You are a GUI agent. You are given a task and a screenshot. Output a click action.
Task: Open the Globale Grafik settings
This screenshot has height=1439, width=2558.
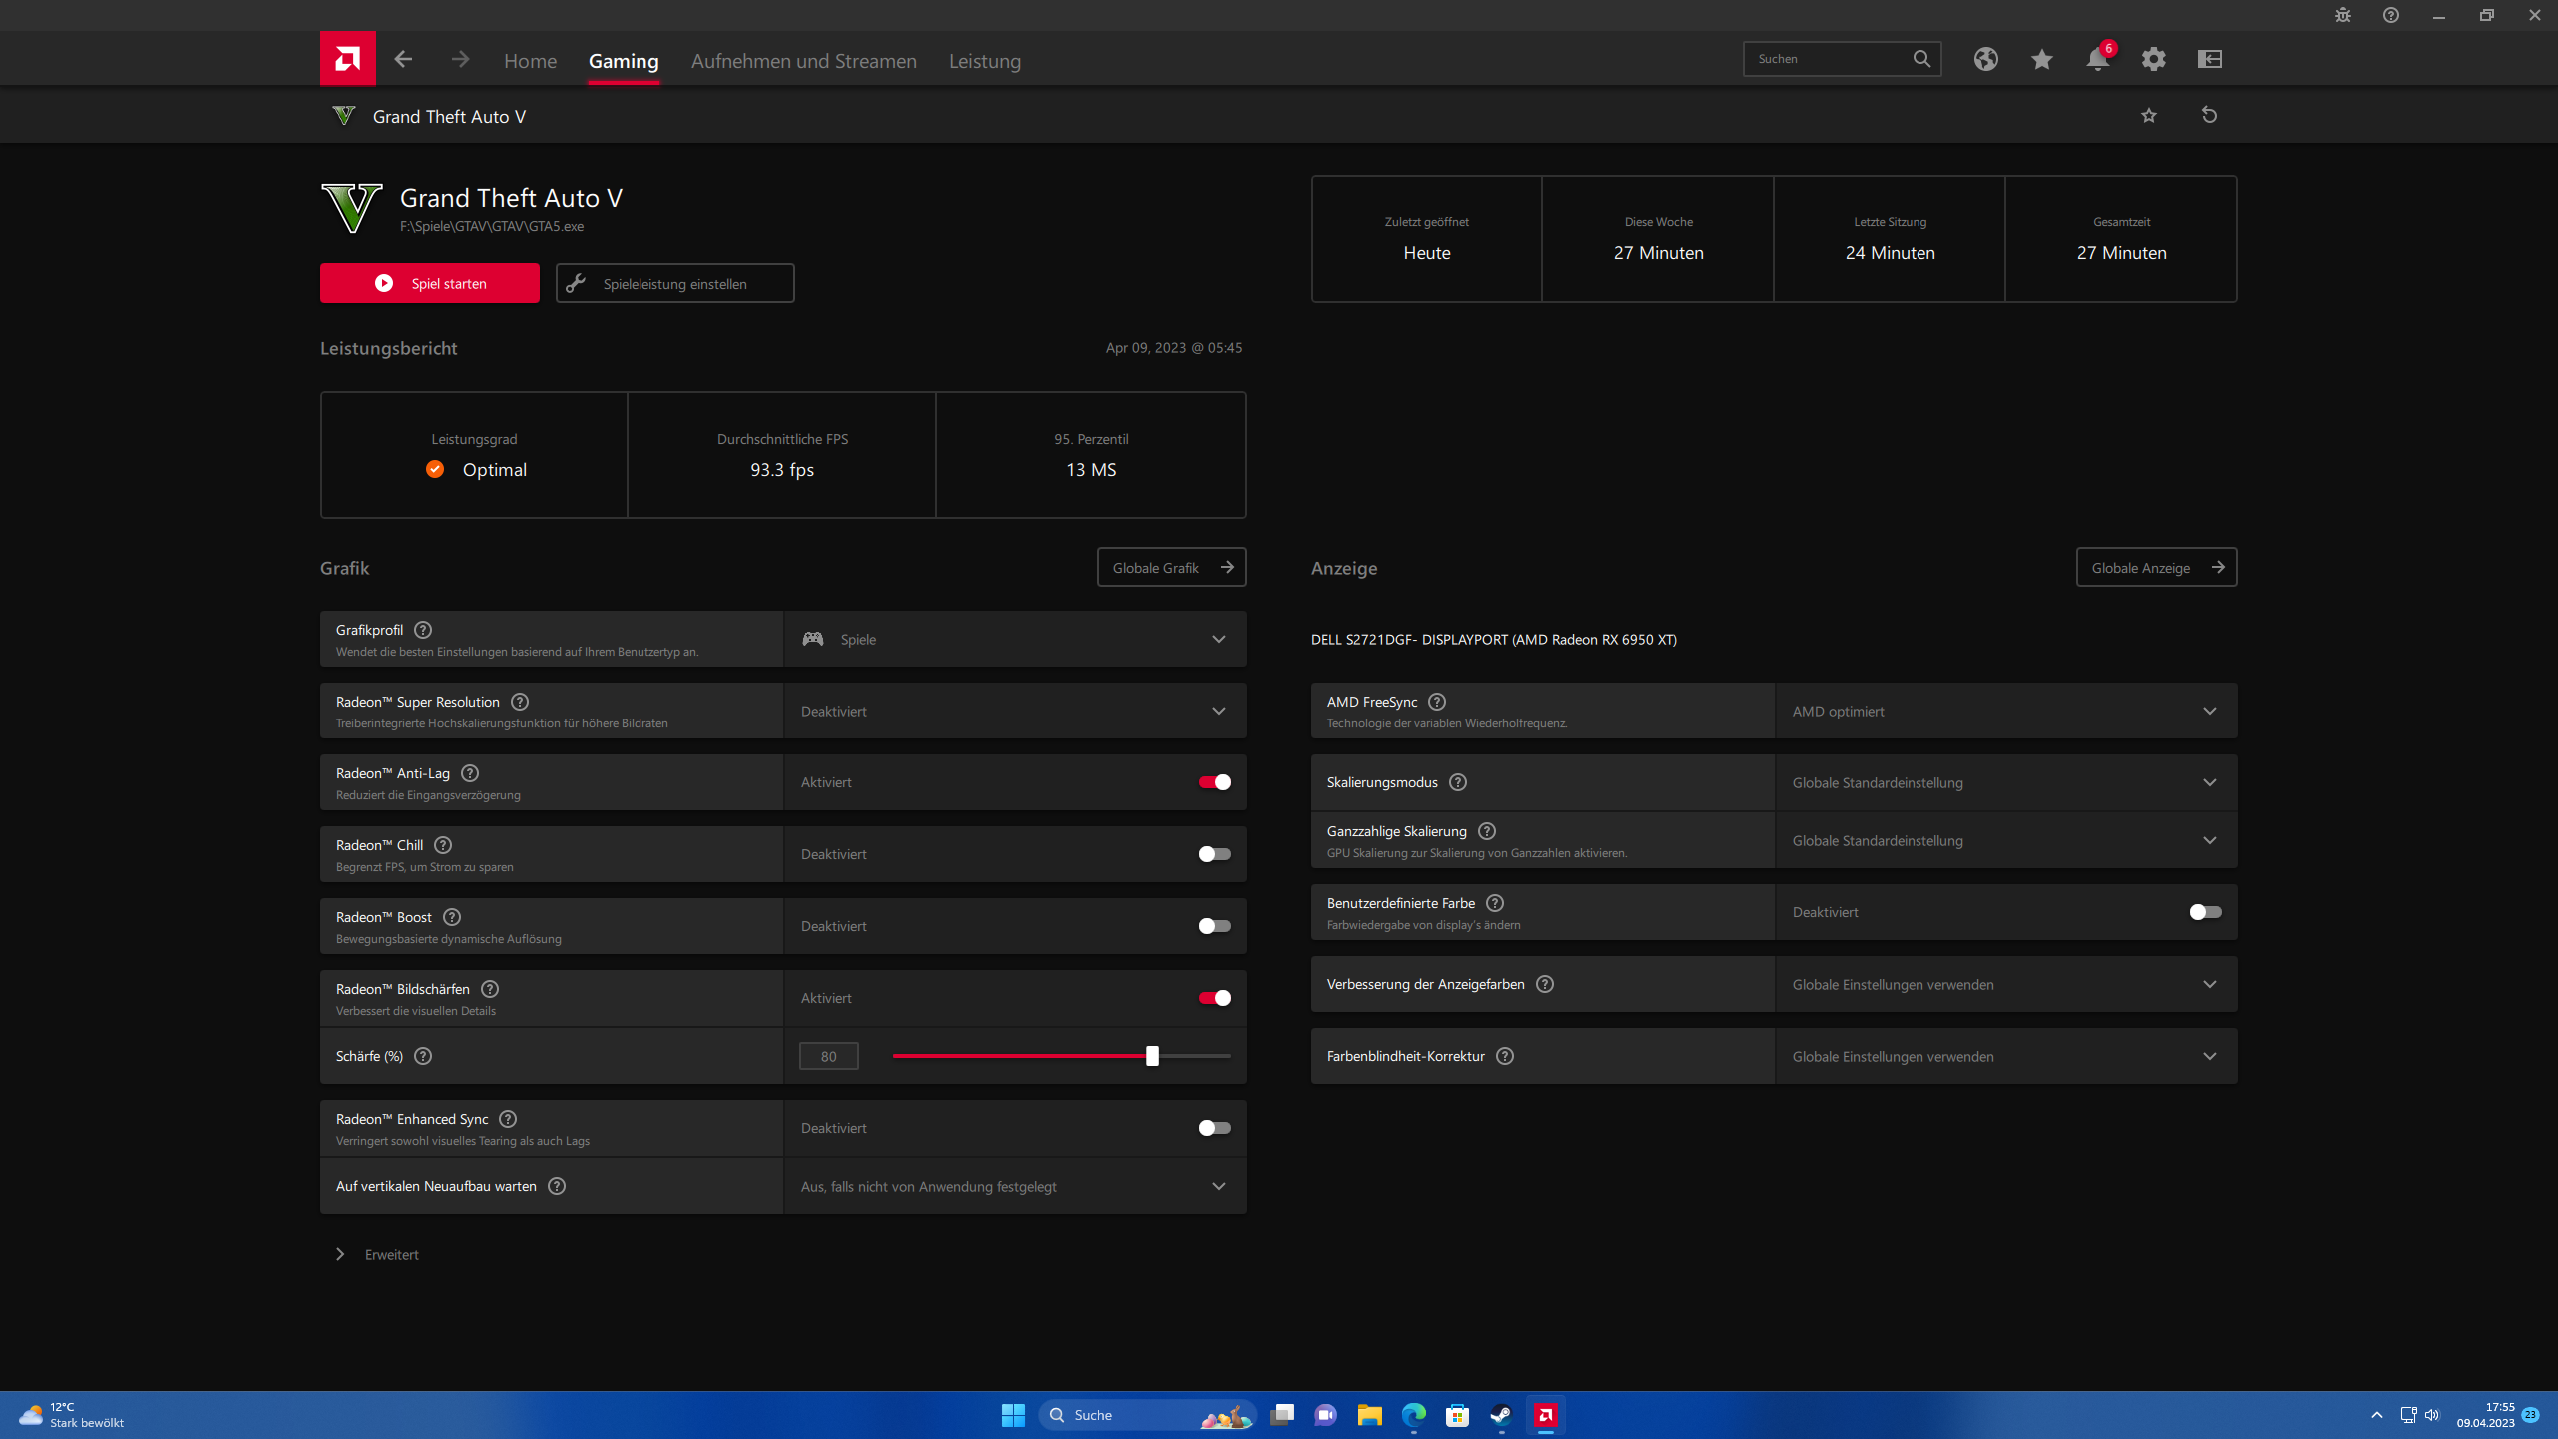(1171, 567)
